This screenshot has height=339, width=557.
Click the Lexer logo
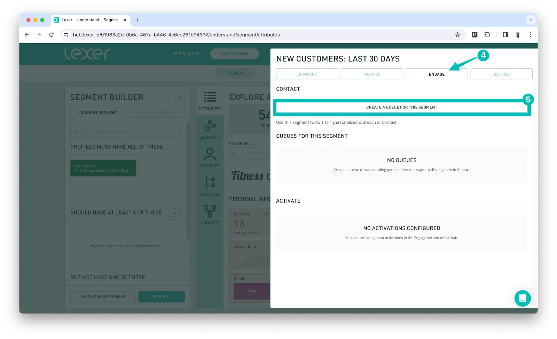(x=87, y=54)
